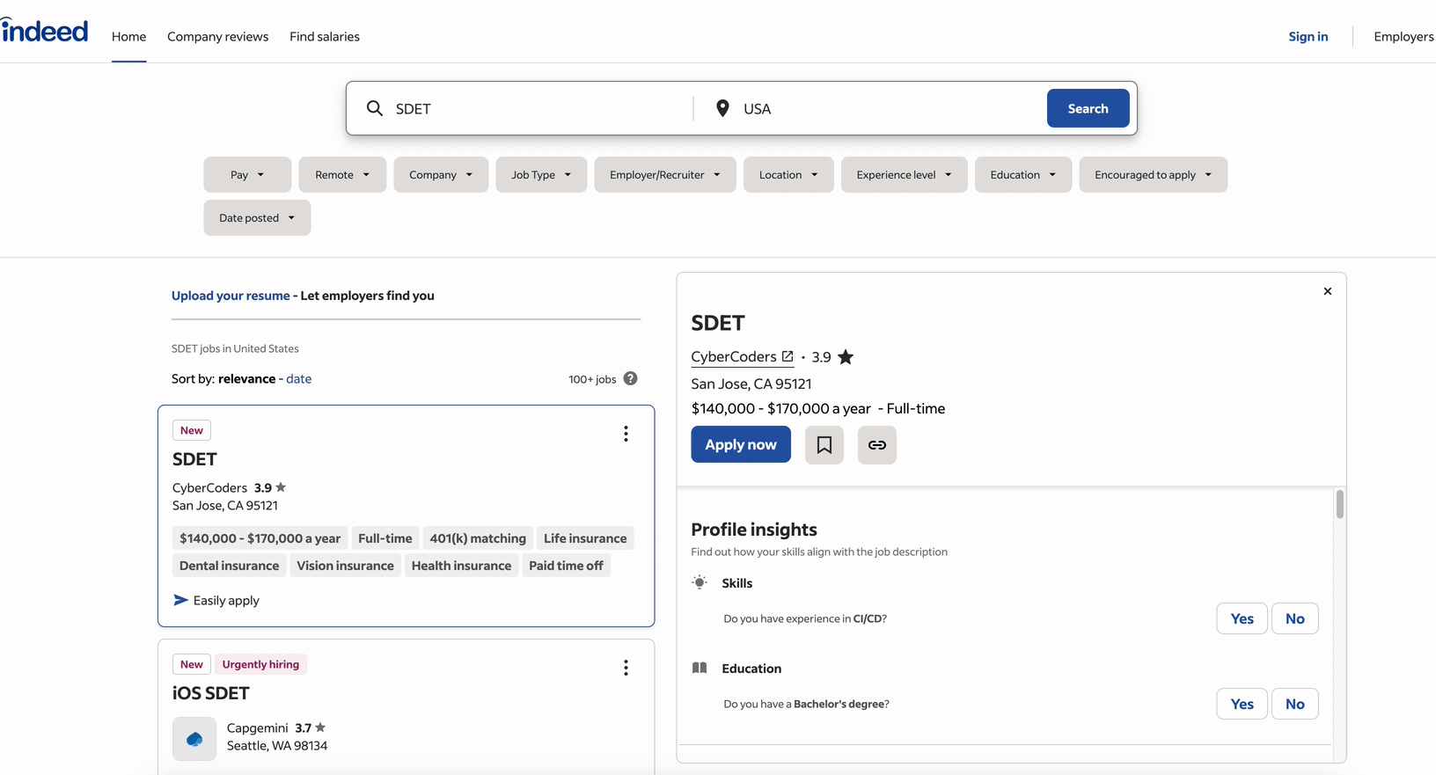Image resolution: width=1436 pixels, height=775 pixels.
Task: Click Apply now button
Action: point(741,444)
